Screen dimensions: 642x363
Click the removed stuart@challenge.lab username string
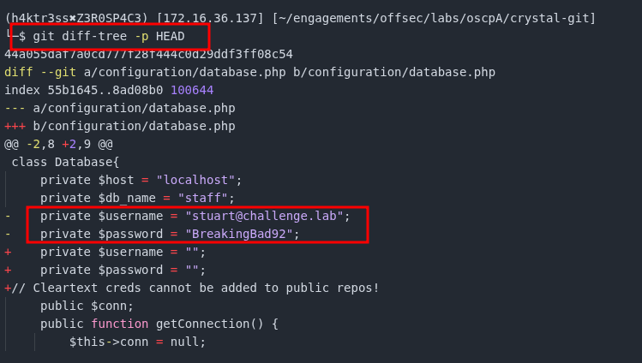tap(264, 216)
